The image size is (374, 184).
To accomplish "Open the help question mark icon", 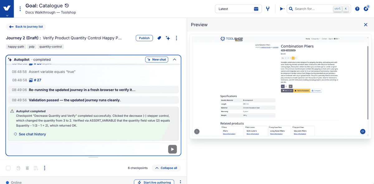I will click(x=357, y=9).
